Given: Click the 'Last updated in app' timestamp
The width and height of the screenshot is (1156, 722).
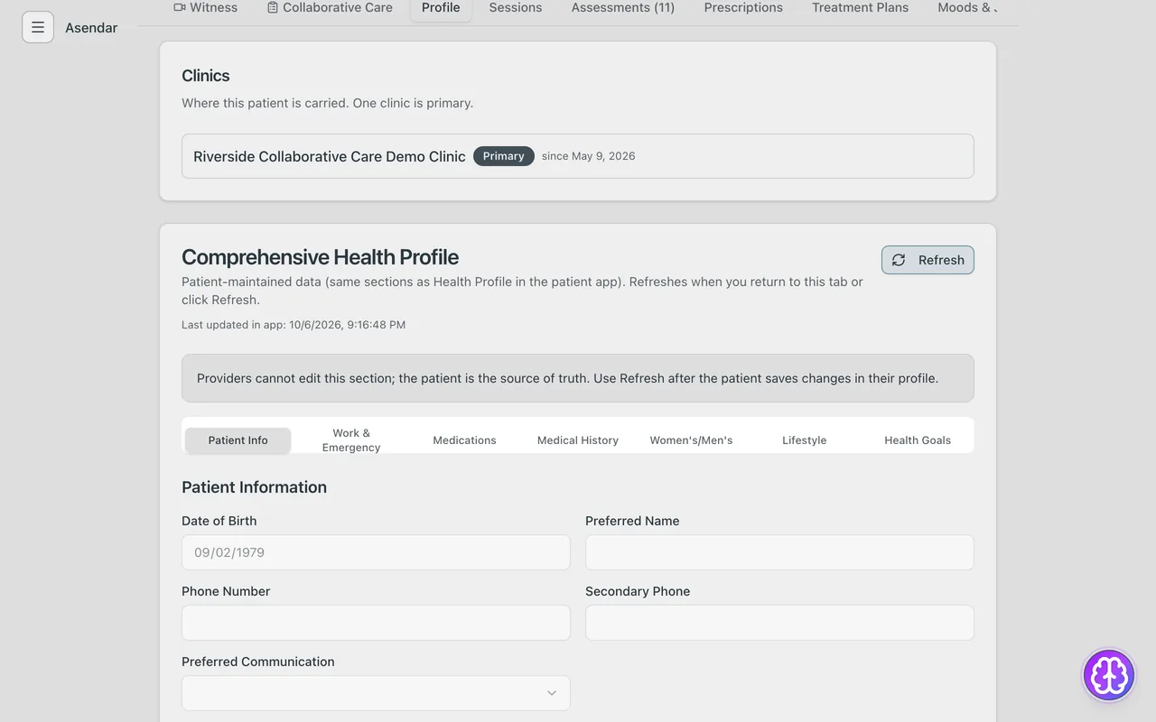Looking at the screenshot, I should tap(294, 325).
